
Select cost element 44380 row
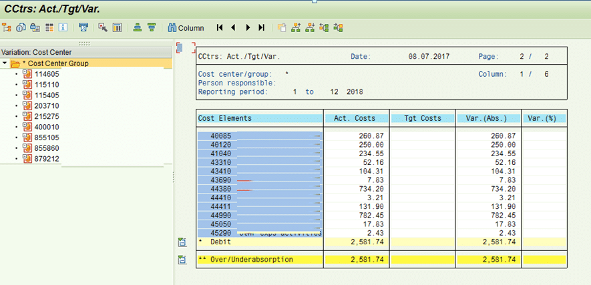tap(221, 189)
